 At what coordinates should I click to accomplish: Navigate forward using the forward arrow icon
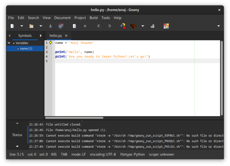point(109,26)
